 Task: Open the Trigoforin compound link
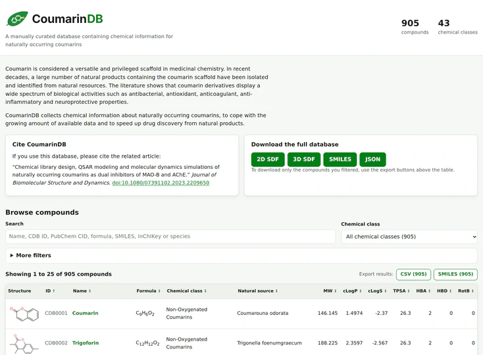86,343
